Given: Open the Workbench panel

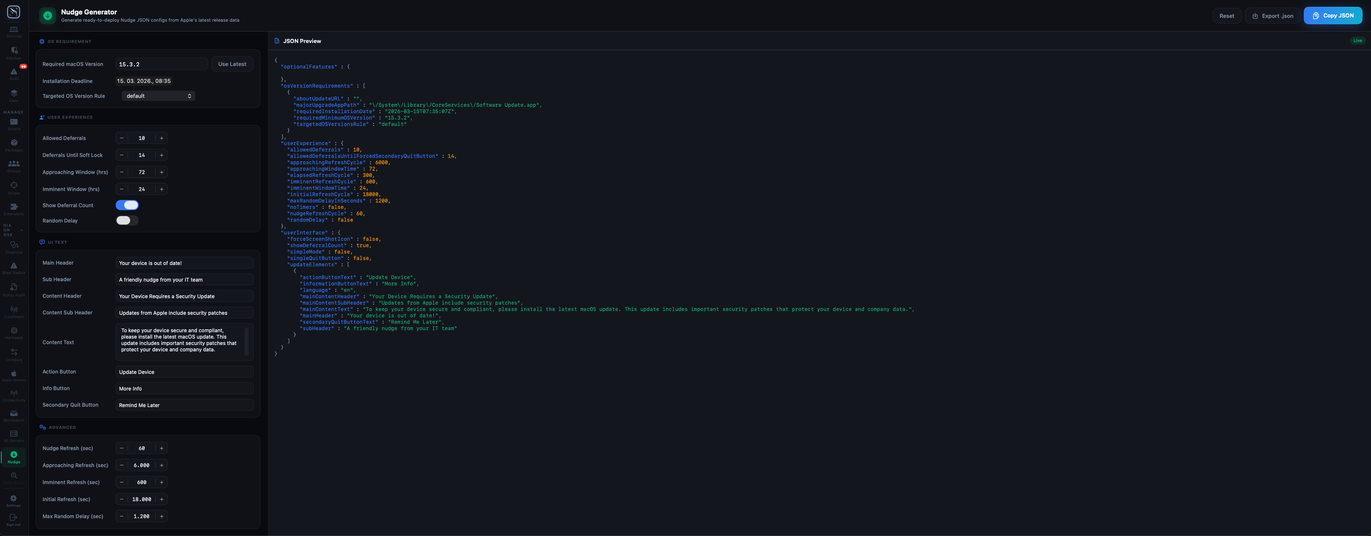Looking at the screenshot, I should pyautogui.click(x=13, y=415).
